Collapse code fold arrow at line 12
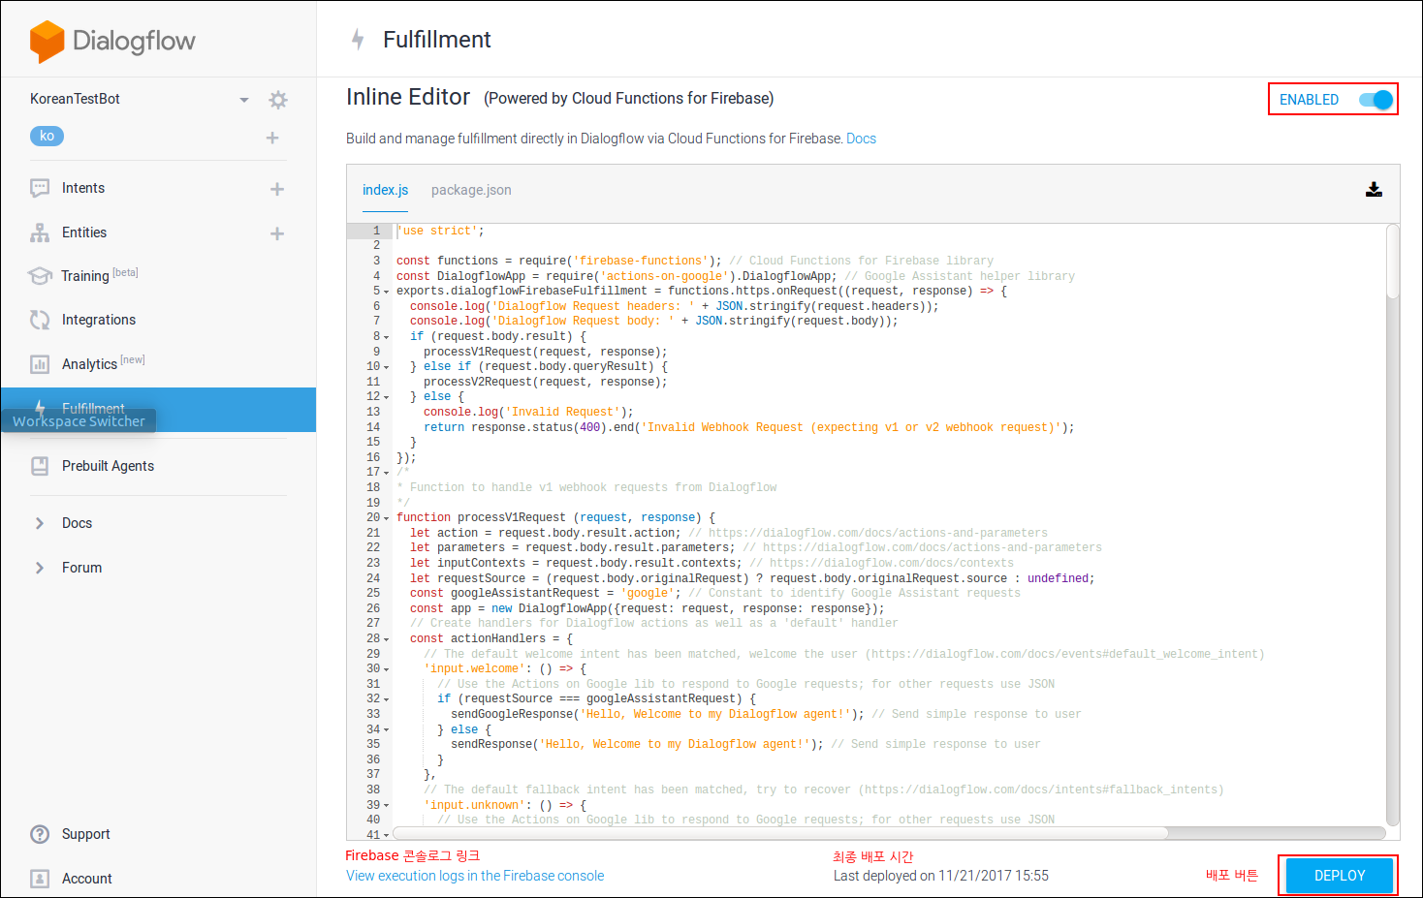The height and width of the screenshot is (898, 1423). coord(387,397)
